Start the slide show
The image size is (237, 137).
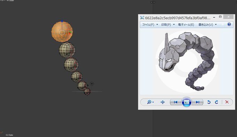click(x=186, y=102)
